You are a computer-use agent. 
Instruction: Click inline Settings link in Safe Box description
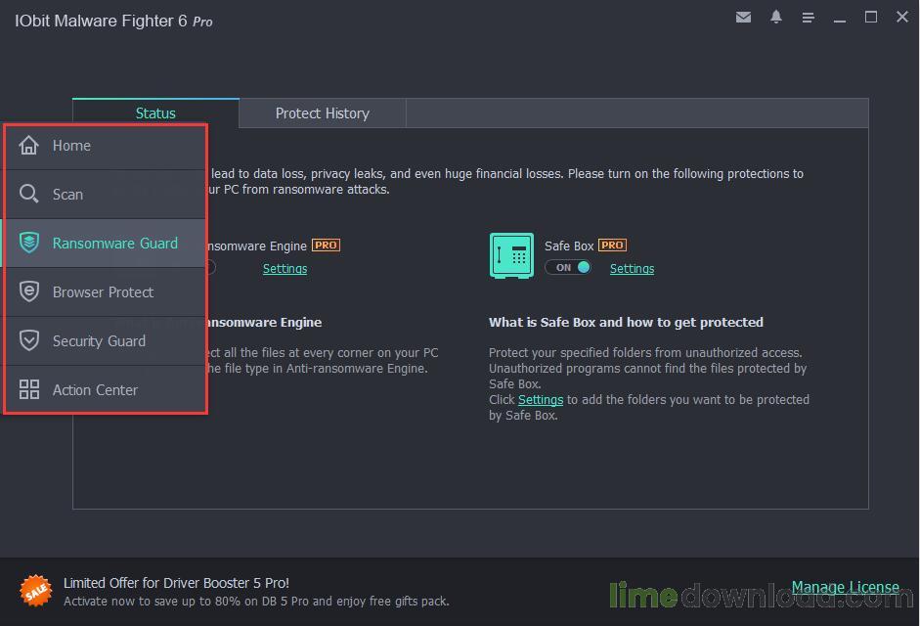[x=541, y=399]
